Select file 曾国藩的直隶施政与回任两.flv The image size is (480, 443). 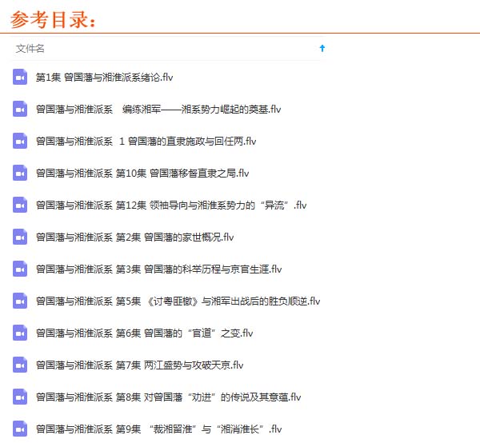pos(146,142)
